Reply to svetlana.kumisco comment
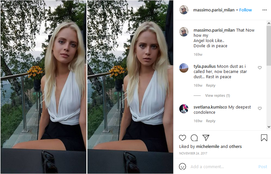 pos(210,121)
